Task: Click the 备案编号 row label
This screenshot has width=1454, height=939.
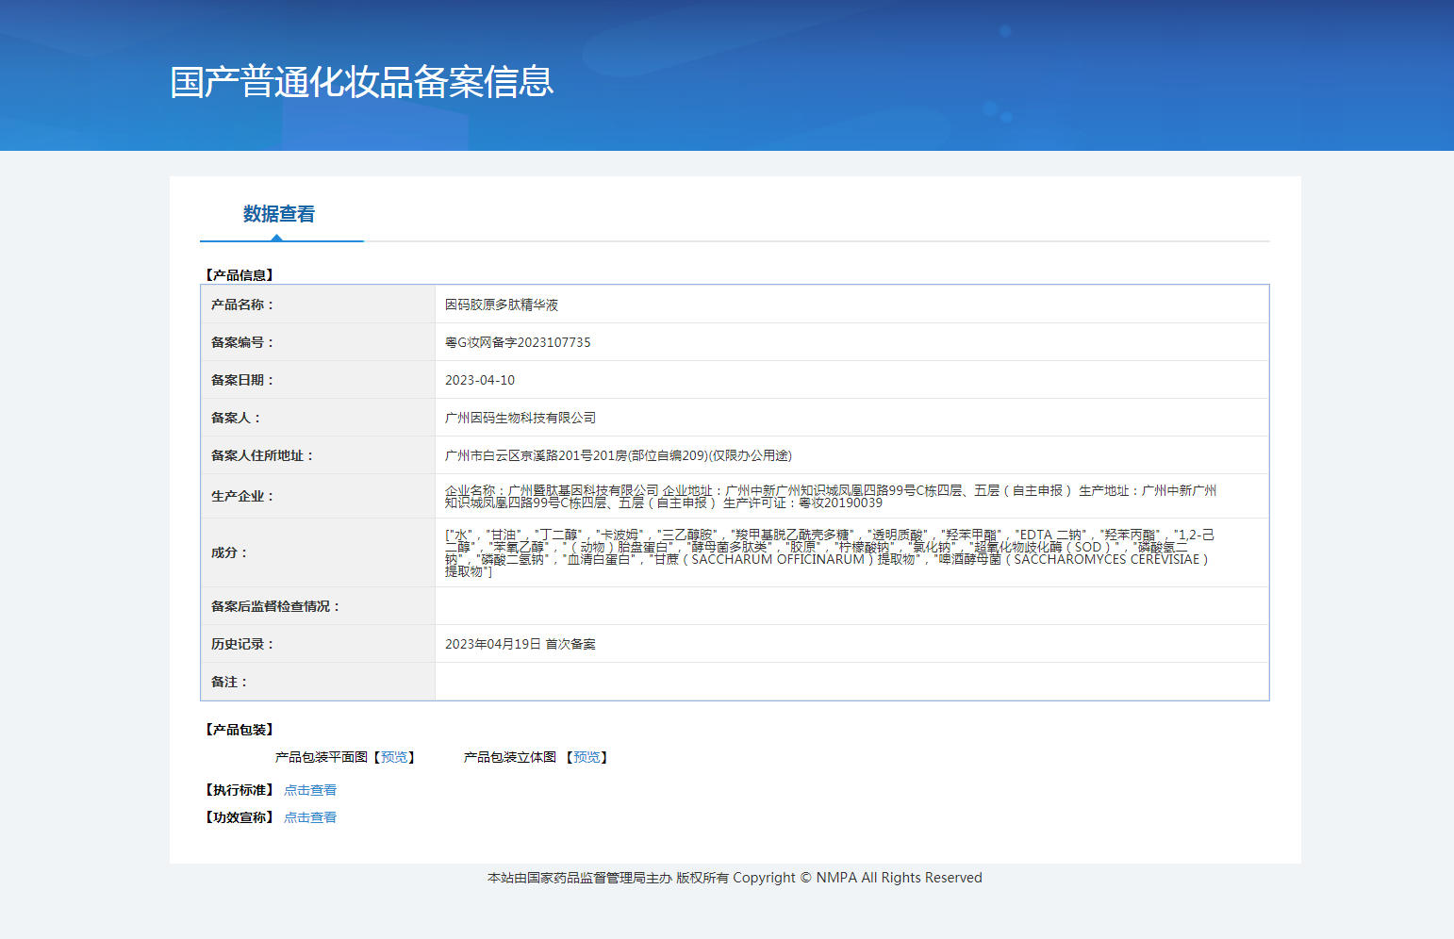Action: tap(242, 342)
